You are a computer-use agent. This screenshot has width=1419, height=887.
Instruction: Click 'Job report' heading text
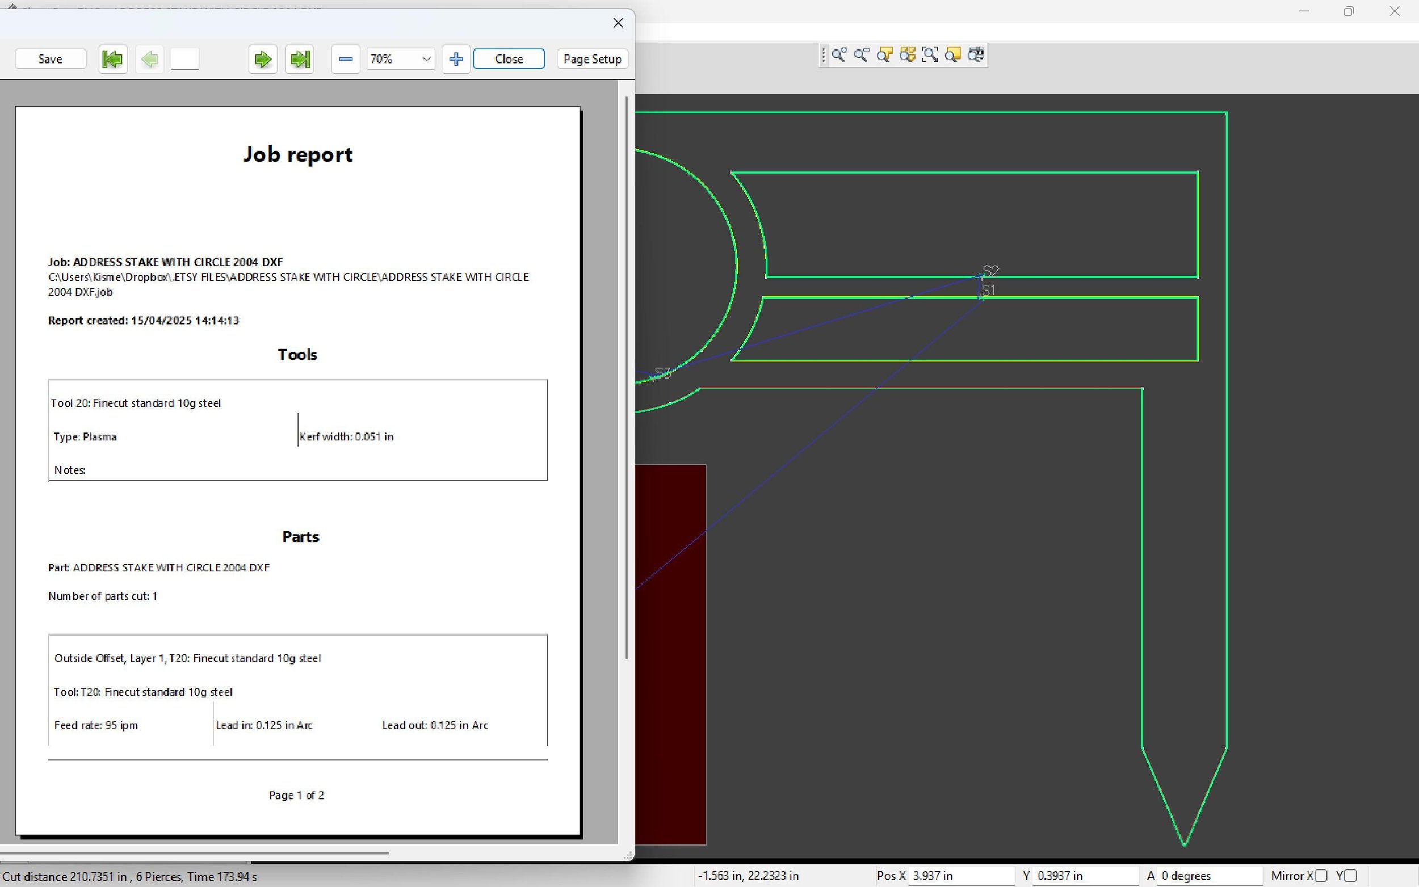click(297, 154)
